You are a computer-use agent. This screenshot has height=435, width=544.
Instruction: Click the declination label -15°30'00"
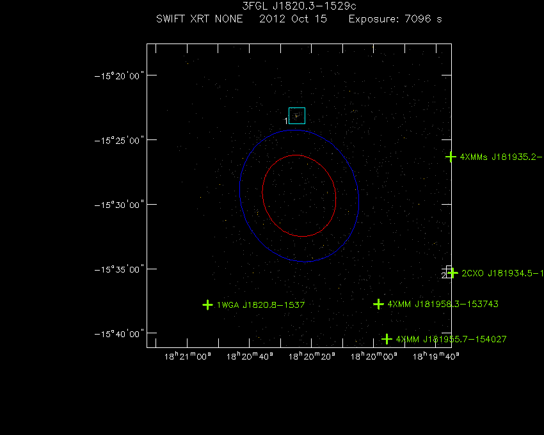(119, 205)
